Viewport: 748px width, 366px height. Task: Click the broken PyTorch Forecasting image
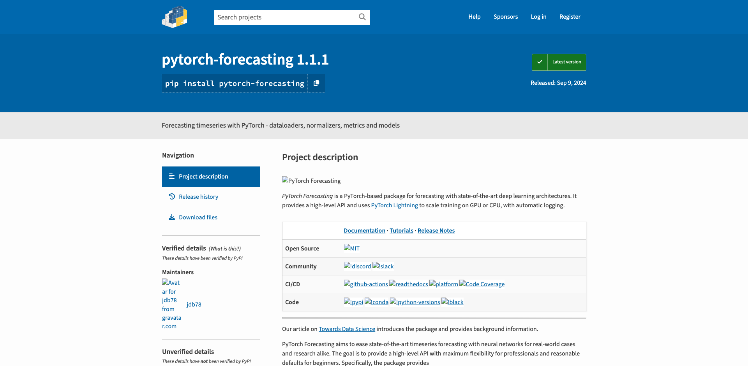[311, 180]
